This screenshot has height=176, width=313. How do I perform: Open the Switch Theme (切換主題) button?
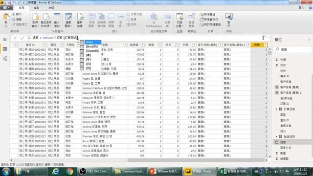179,20
